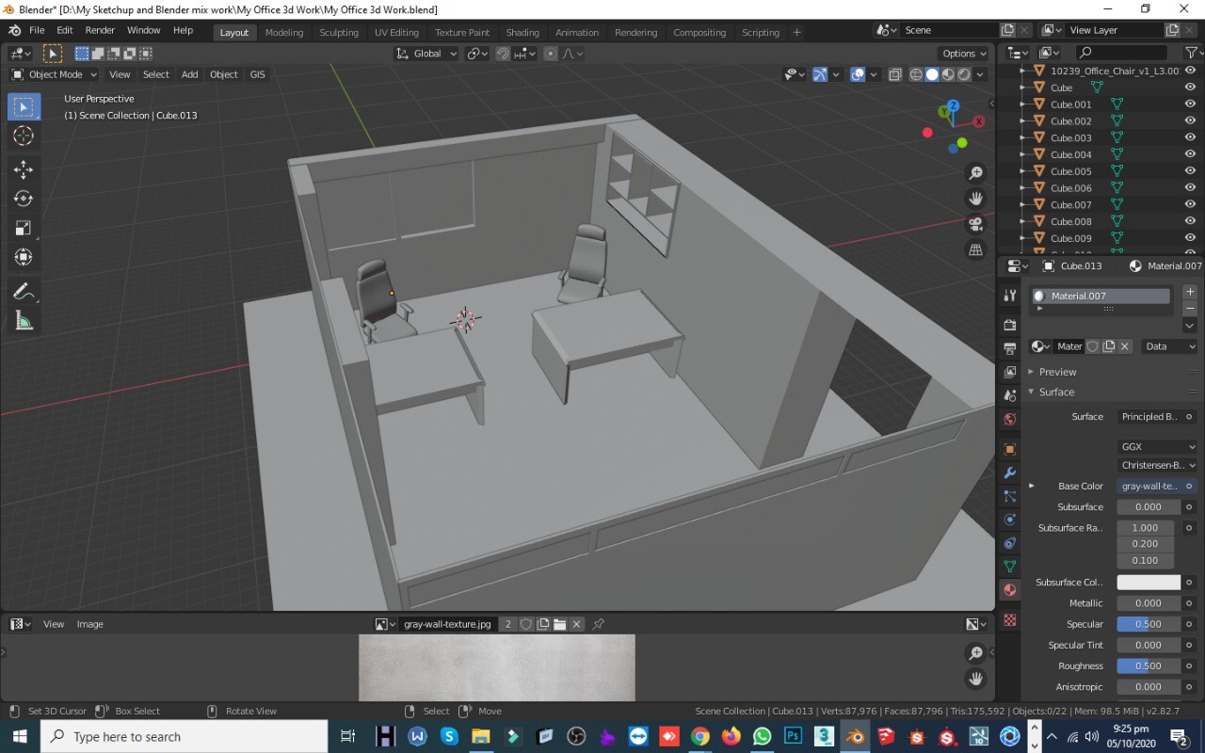Select the Annotate tool

click(24, 292)
